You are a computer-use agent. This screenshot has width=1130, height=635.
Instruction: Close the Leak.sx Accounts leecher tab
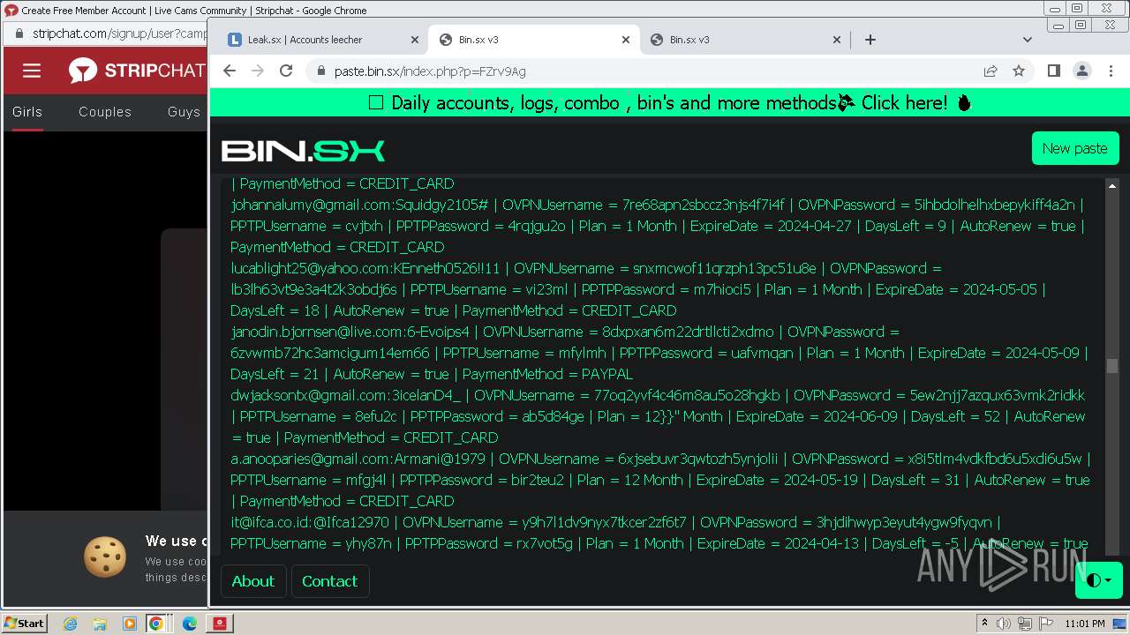pyautogui.click(x=415, y=40)
